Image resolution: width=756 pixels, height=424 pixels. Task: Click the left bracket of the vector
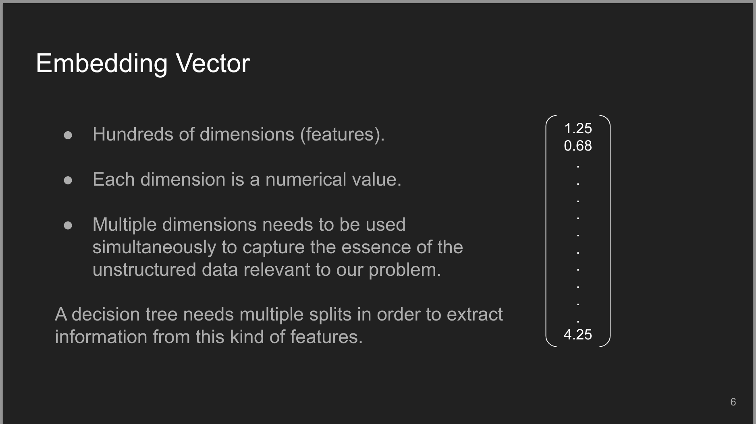coord(547,231)
